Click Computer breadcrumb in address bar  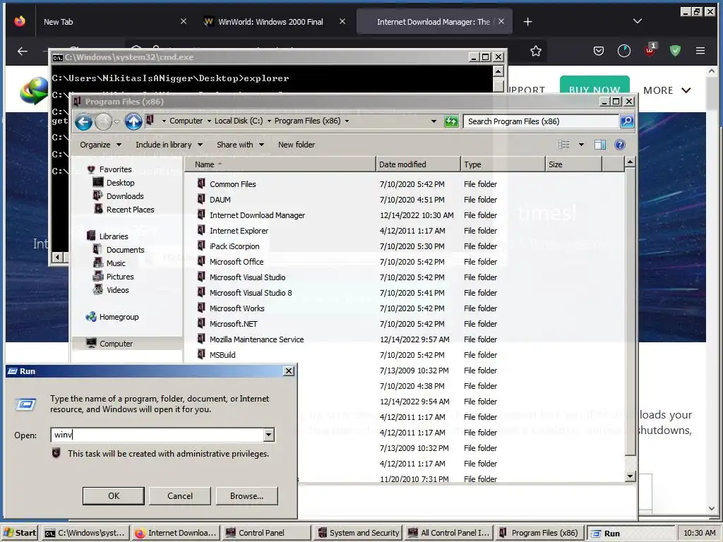[186, 121]
